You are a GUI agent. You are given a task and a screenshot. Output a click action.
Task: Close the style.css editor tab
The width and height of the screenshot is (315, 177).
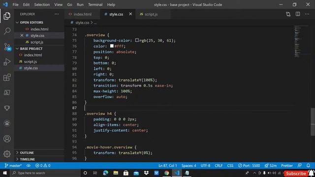130,14
